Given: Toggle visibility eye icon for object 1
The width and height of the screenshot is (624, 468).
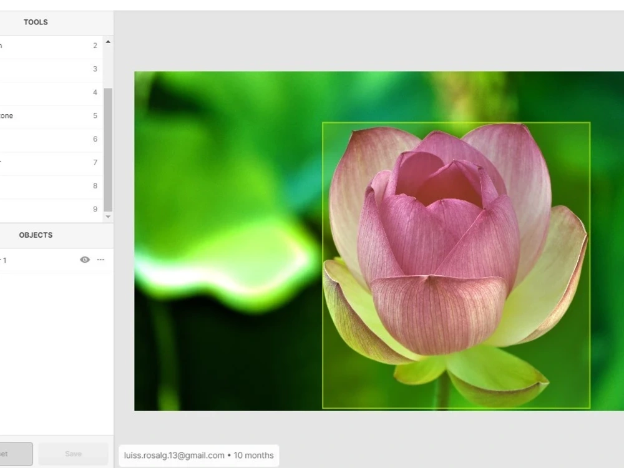Looking at the screenshot, I should click(x=85, y=260).
